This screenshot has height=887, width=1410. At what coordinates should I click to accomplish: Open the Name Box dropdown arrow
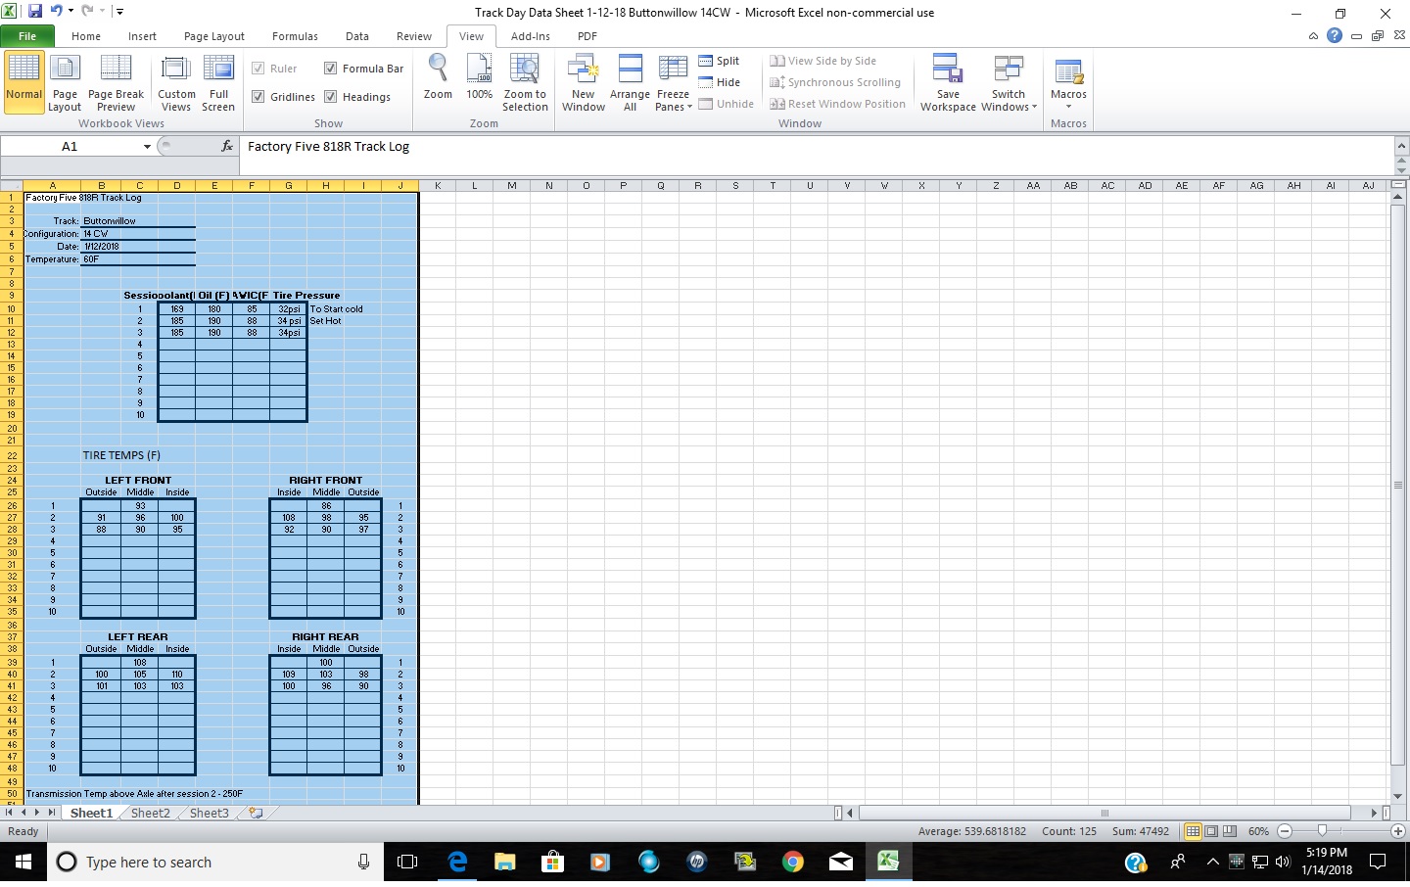pyautogui.click(x=147, y=147)
